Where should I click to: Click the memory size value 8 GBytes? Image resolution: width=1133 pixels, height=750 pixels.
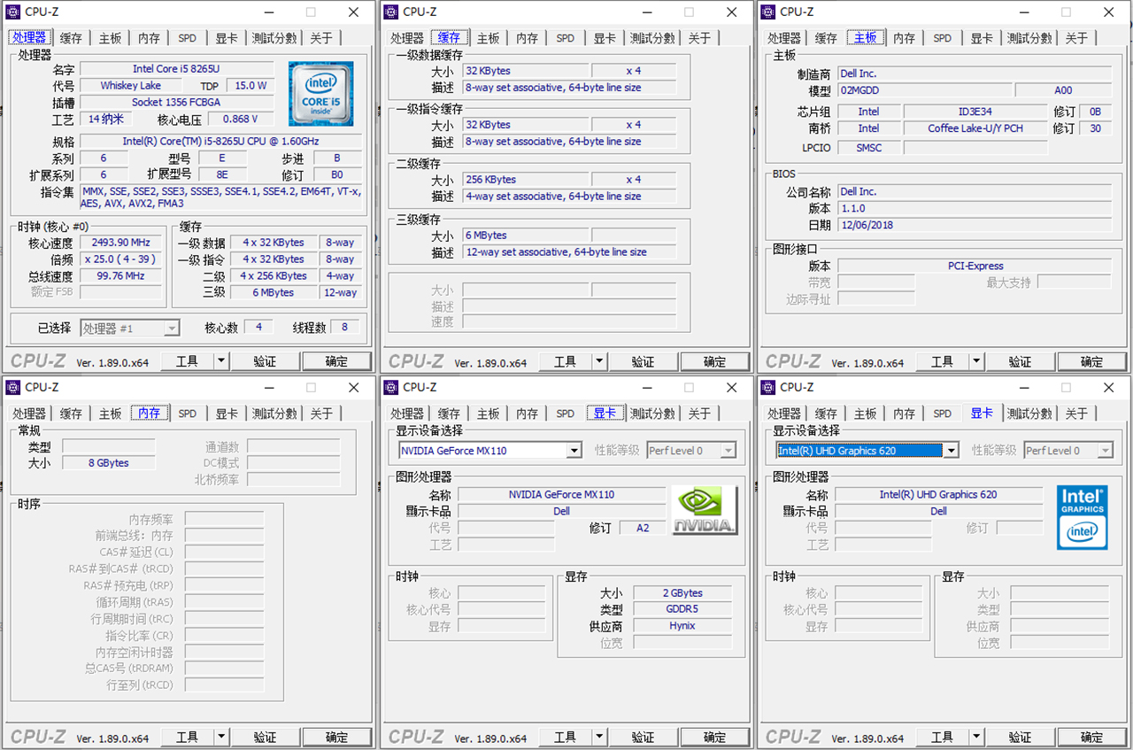tap(108, 463)
